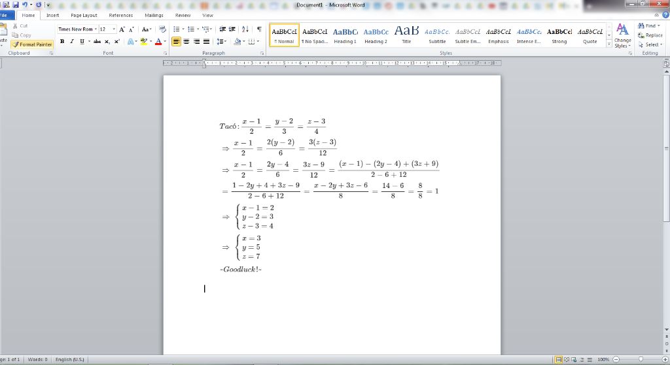
Task: Clear all formatting from selection
Action: (x=162, y=29)
